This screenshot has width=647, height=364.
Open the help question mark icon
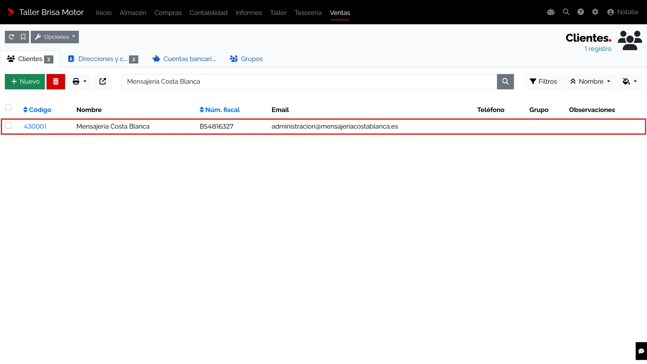click(581, 12)
